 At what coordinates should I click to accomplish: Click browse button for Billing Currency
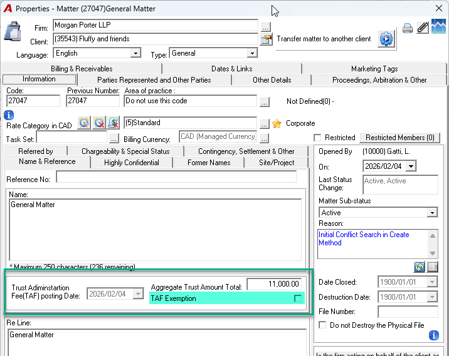click(264, 138)
